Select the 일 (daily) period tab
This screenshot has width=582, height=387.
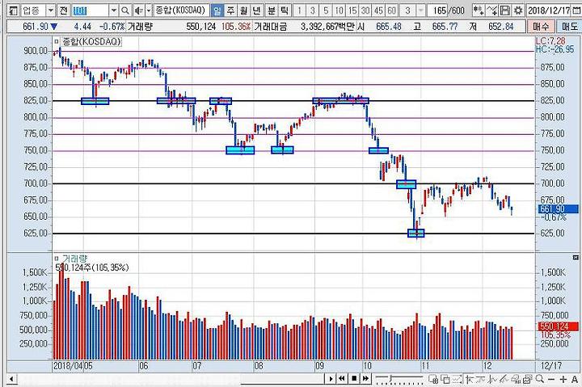click(x=217, y=11)
